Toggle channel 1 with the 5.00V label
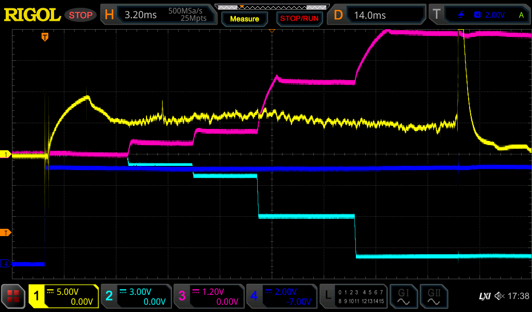Screen dimensions: 532x312 click(63, 296)
